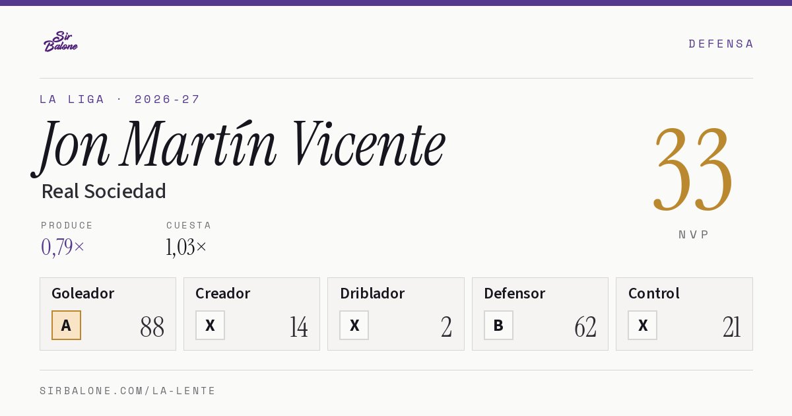This screenshot has height=416, width=792.
Task: Click the LA LIGA · 2026-27 heading
Action: point(119,99)
